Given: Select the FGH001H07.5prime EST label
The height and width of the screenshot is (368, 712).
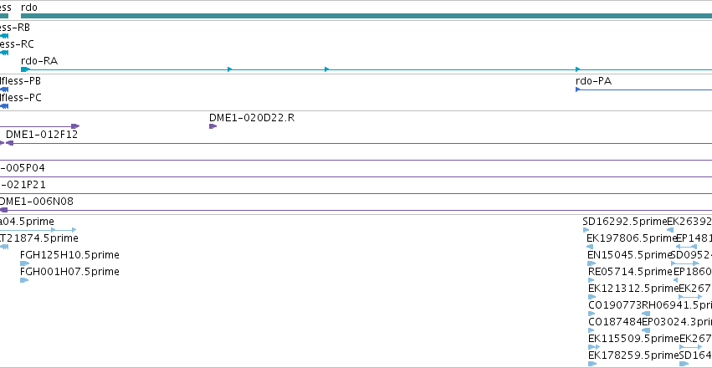Looking at the screenshot, I should (69, 272).
